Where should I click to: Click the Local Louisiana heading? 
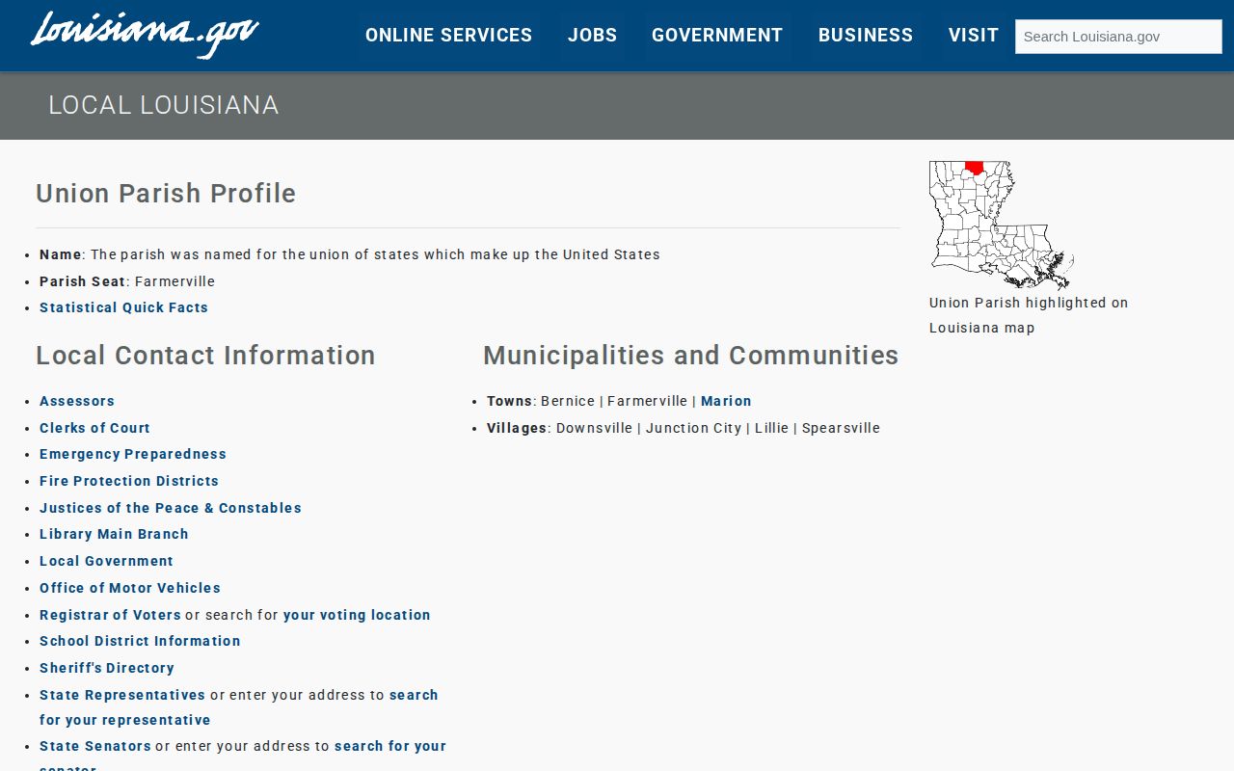pyautogui.click(x=164, y=105)
